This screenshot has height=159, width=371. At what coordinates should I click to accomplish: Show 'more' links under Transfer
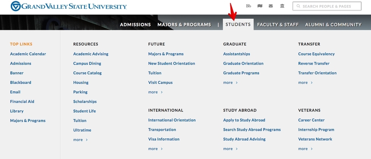point(305,83)
